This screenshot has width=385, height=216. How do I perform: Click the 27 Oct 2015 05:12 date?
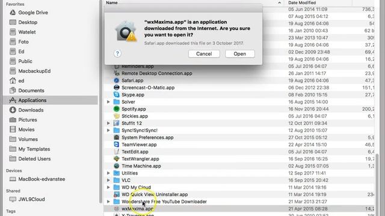[x=308, y=137]
